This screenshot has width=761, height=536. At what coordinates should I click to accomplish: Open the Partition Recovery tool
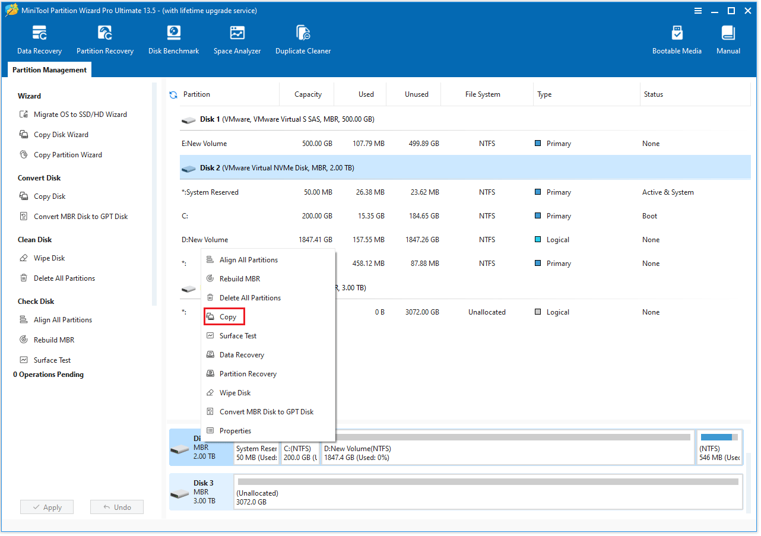coord(104,39)
